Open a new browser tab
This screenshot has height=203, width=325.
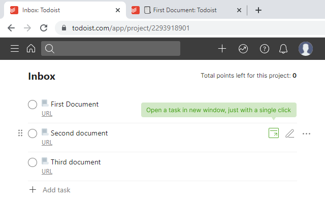(258, 10)
